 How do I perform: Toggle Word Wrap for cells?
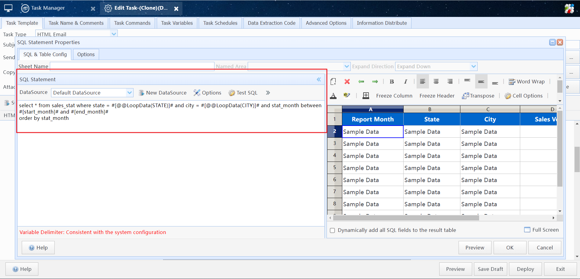[527, 82]
